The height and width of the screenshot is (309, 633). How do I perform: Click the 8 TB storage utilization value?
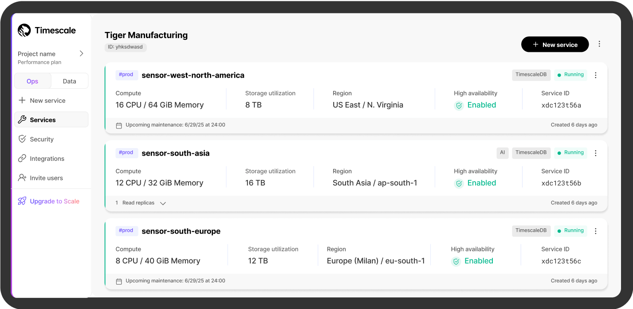click(253, 105)
